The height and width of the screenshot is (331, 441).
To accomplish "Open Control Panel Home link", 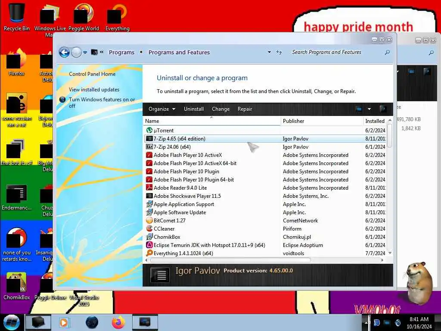I will coord(92,74).
